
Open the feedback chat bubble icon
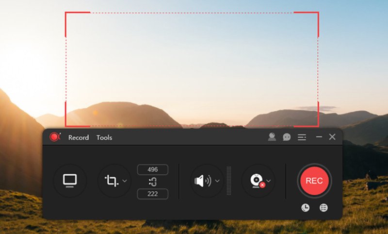287,137
